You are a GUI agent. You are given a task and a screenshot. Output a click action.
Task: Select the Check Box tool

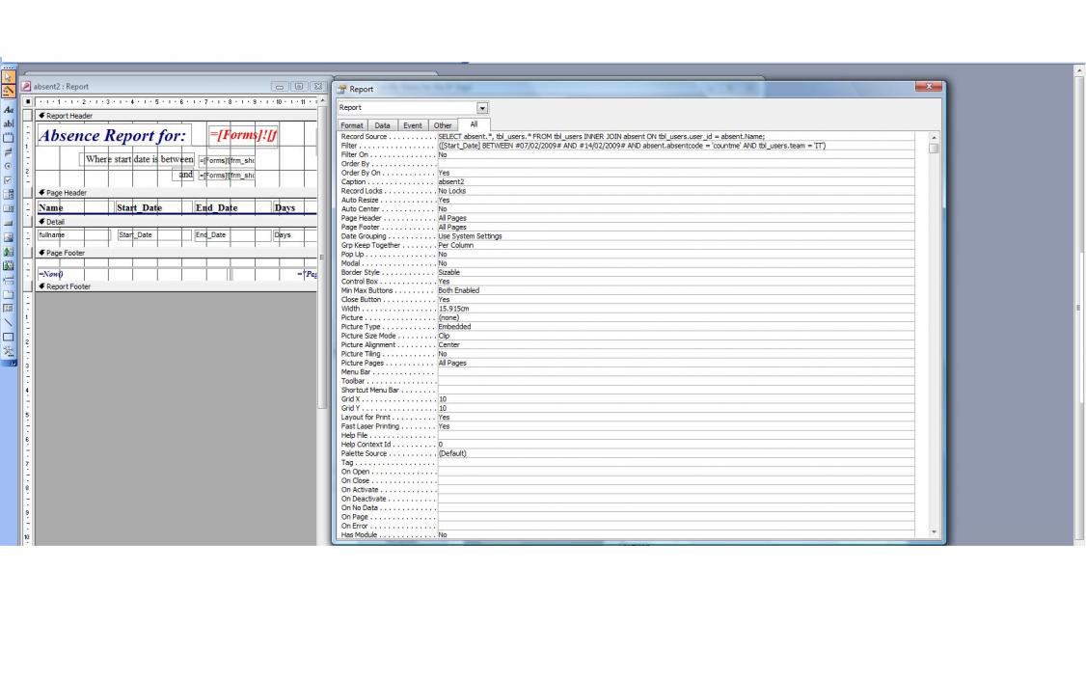coord(9,180)
